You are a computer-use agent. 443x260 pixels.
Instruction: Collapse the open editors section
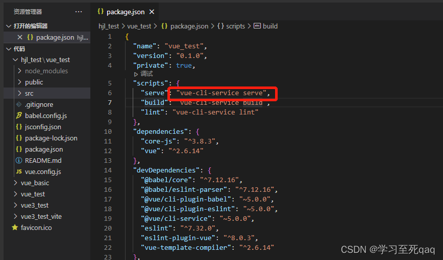pyautogui.click(x=9, y=26)
